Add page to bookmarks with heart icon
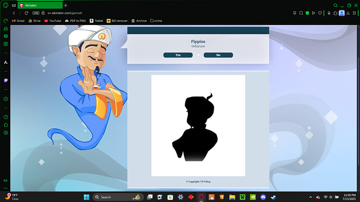The image size is (360, 202). pos(320,13)
